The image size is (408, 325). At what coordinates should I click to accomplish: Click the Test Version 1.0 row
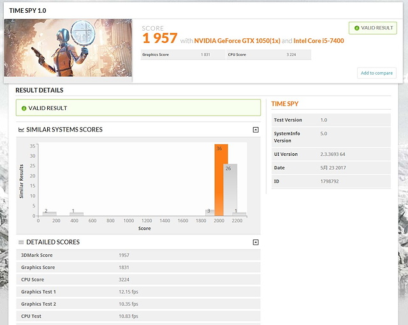(x=331, y=120)
